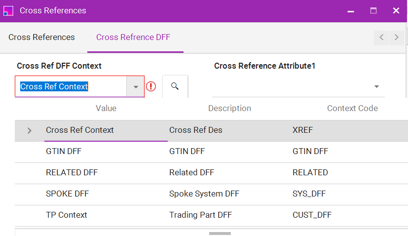408x236 pixels.
Task: Select the RELATED DFF value row
Action: (72, 173)
